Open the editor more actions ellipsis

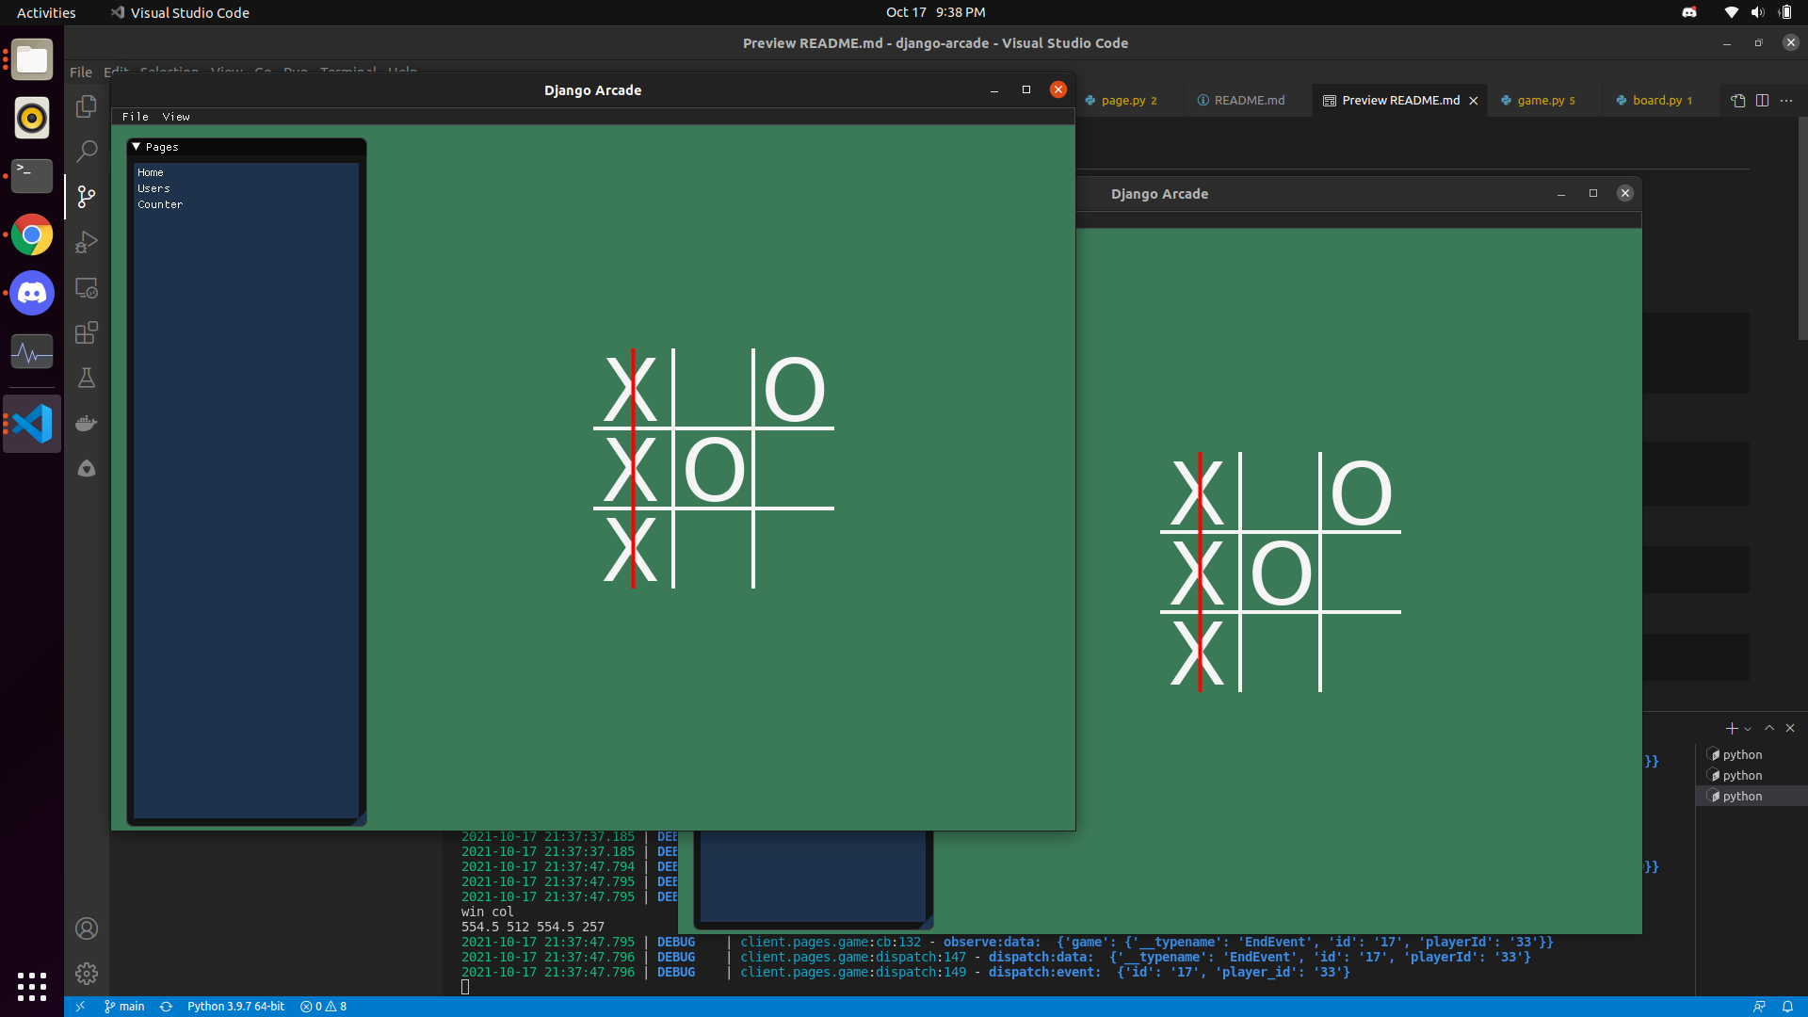pyautogui.click(x=1786, y=100)
